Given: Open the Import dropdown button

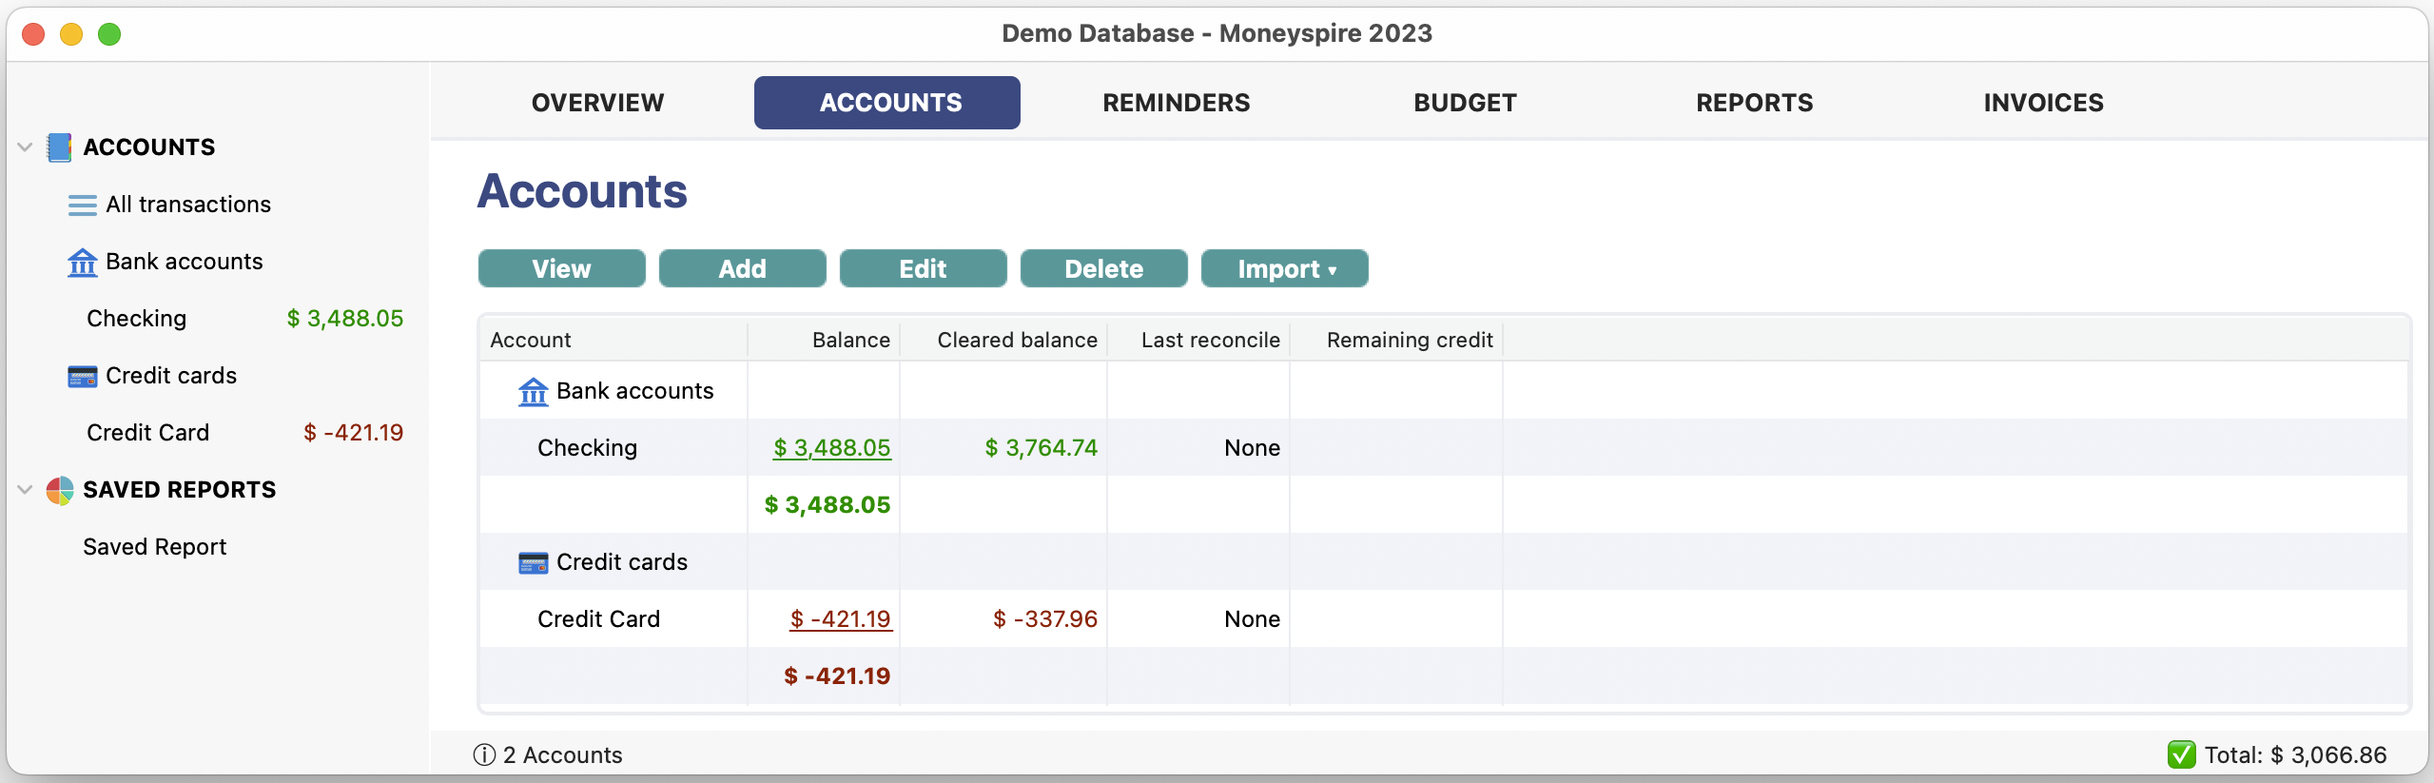Looking at the screenshot, I should [x=1285, y=268].
